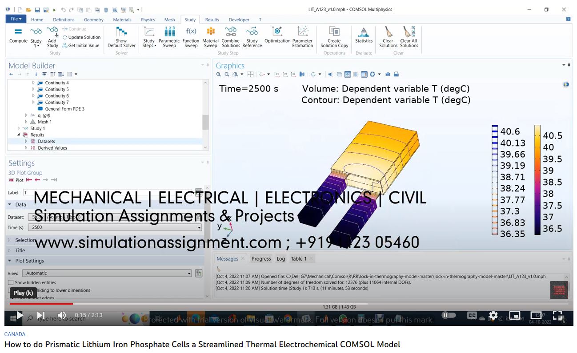This screenshot has width=577, height=353.
Task: Click the Study Reference icon
Action: (252, 32)
